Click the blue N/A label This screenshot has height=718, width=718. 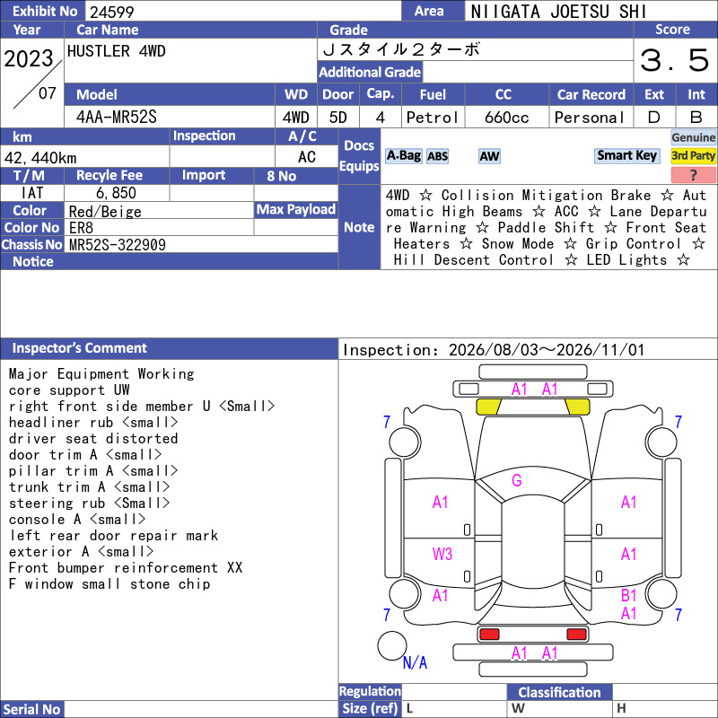point(415,662)
